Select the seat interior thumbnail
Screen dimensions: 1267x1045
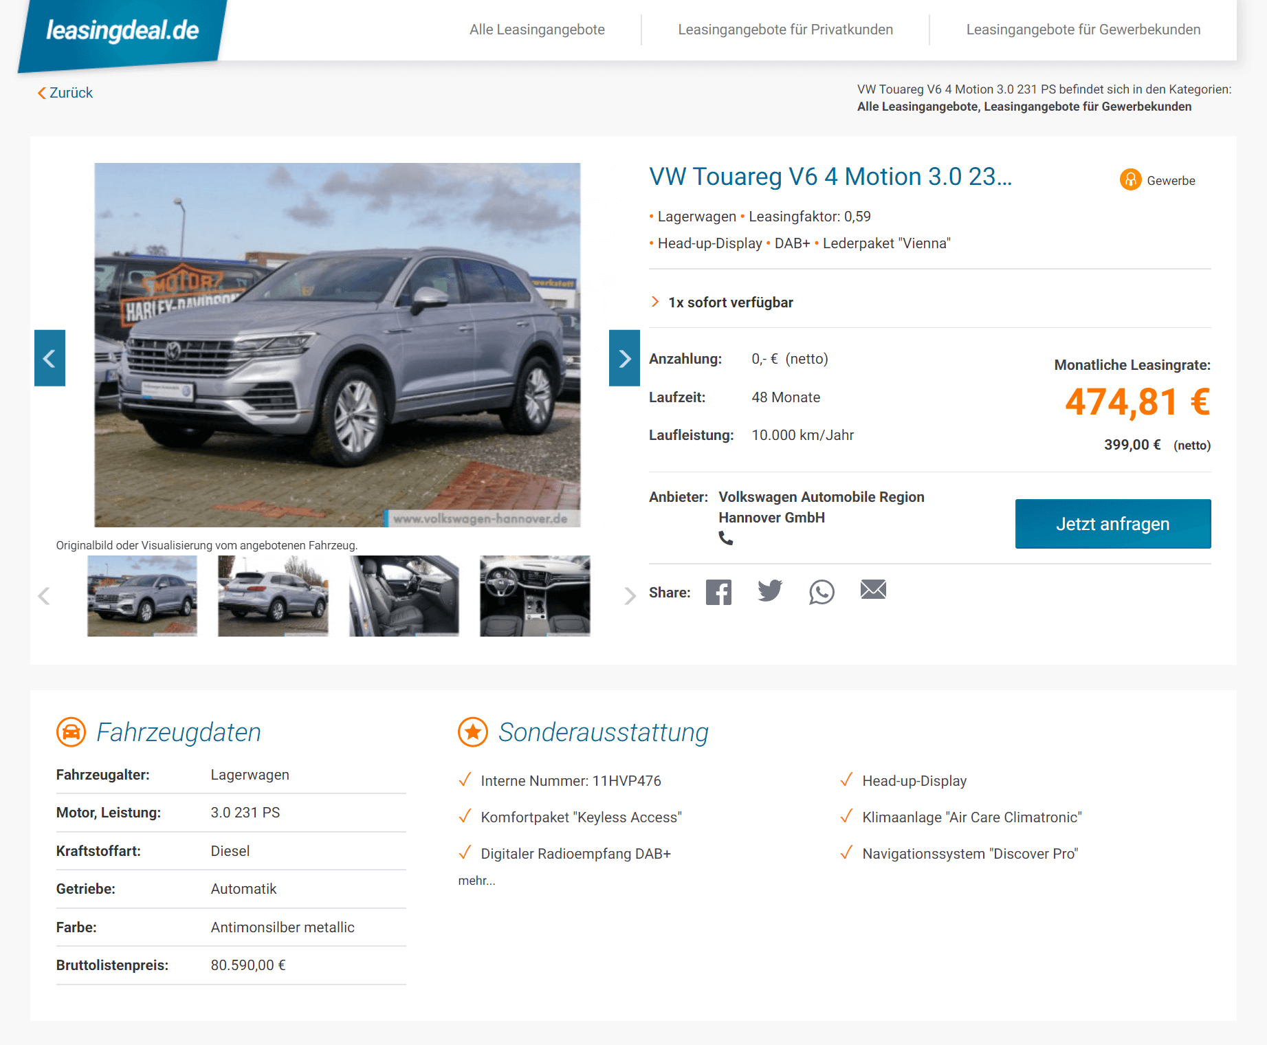pos(404,596)
